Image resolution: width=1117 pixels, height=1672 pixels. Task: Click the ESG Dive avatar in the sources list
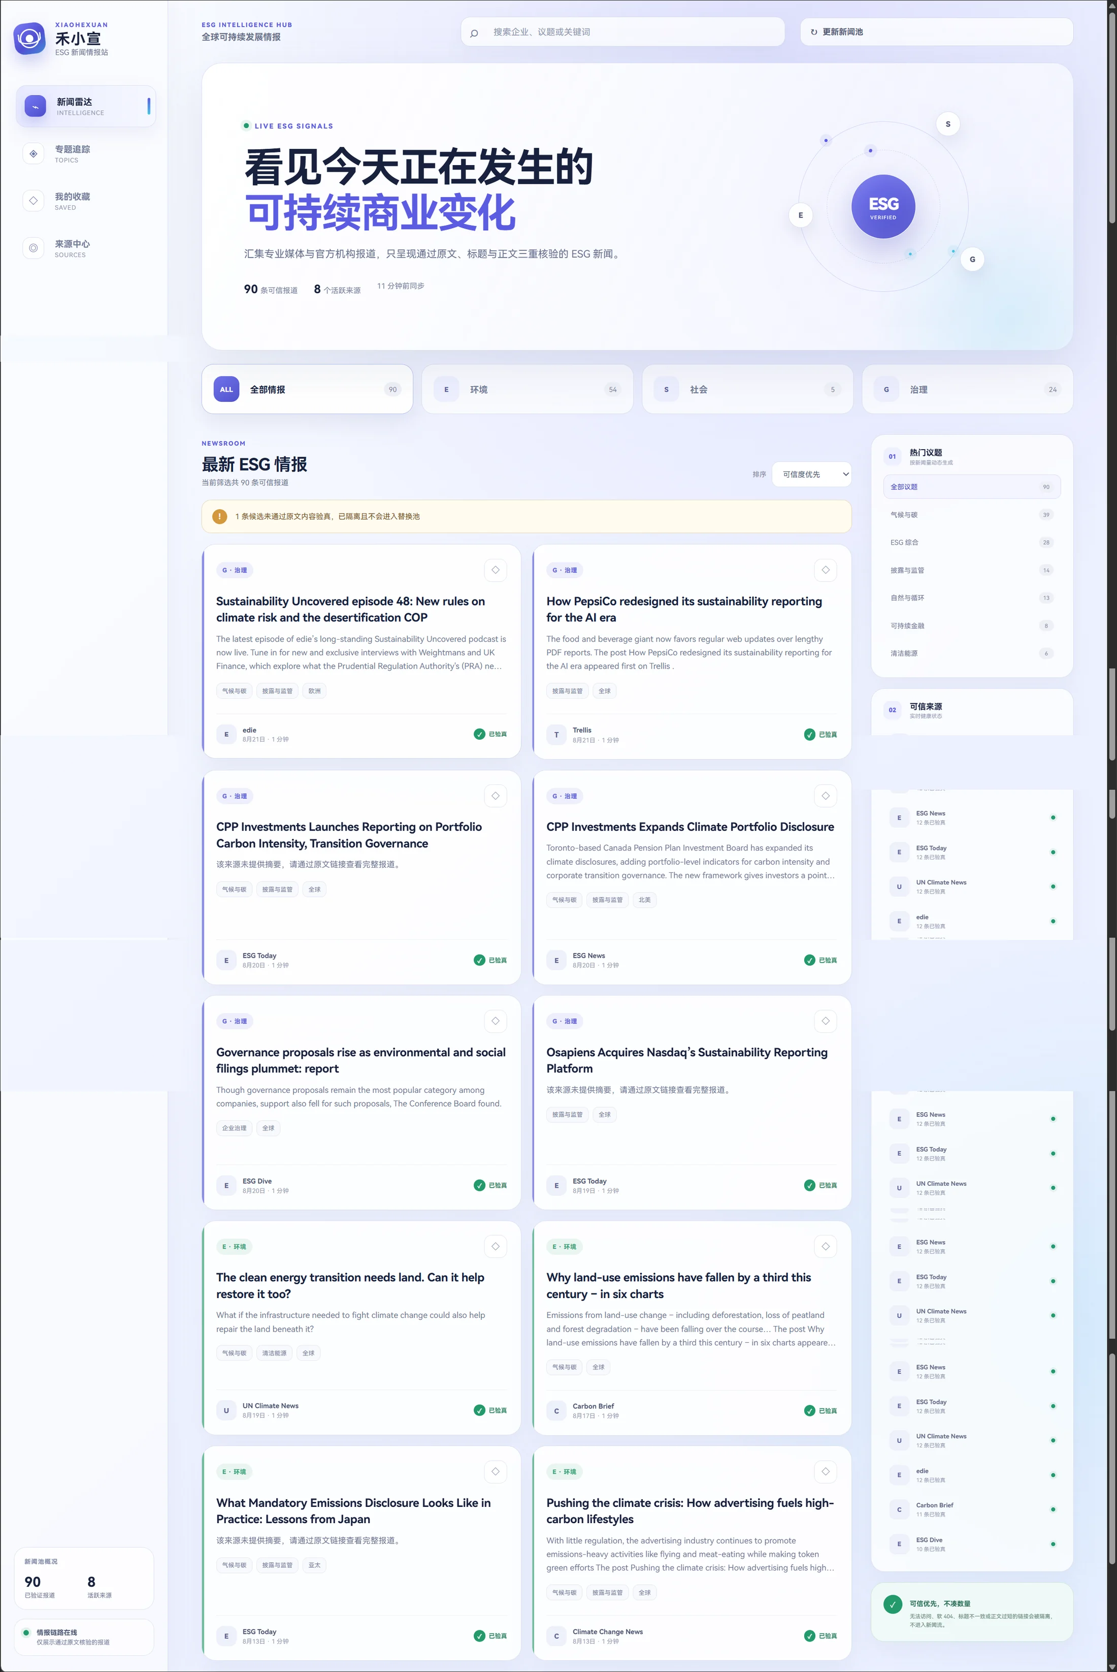(x=899, y=1543)
